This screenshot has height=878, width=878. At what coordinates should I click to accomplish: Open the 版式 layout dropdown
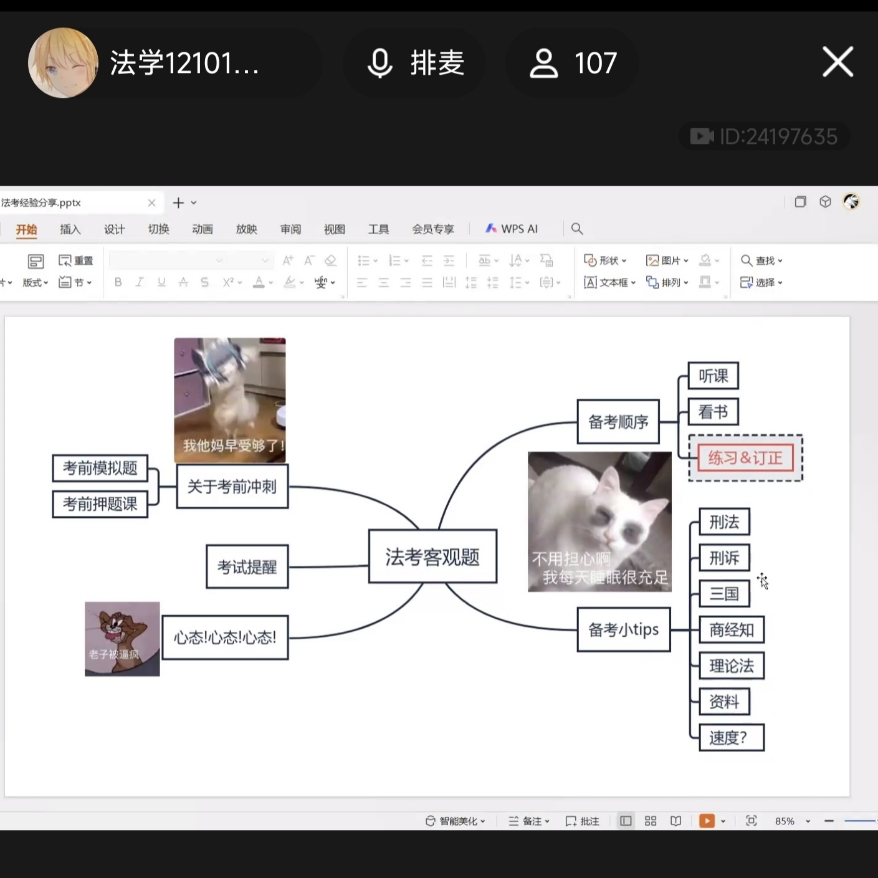35,282
